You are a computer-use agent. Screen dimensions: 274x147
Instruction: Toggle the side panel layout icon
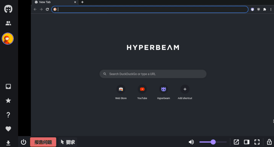coord(247,142)
